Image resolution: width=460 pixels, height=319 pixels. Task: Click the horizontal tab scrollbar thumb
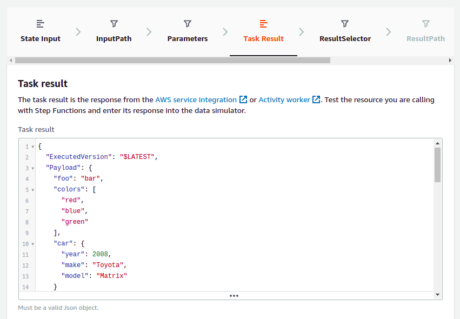[172, 60]
